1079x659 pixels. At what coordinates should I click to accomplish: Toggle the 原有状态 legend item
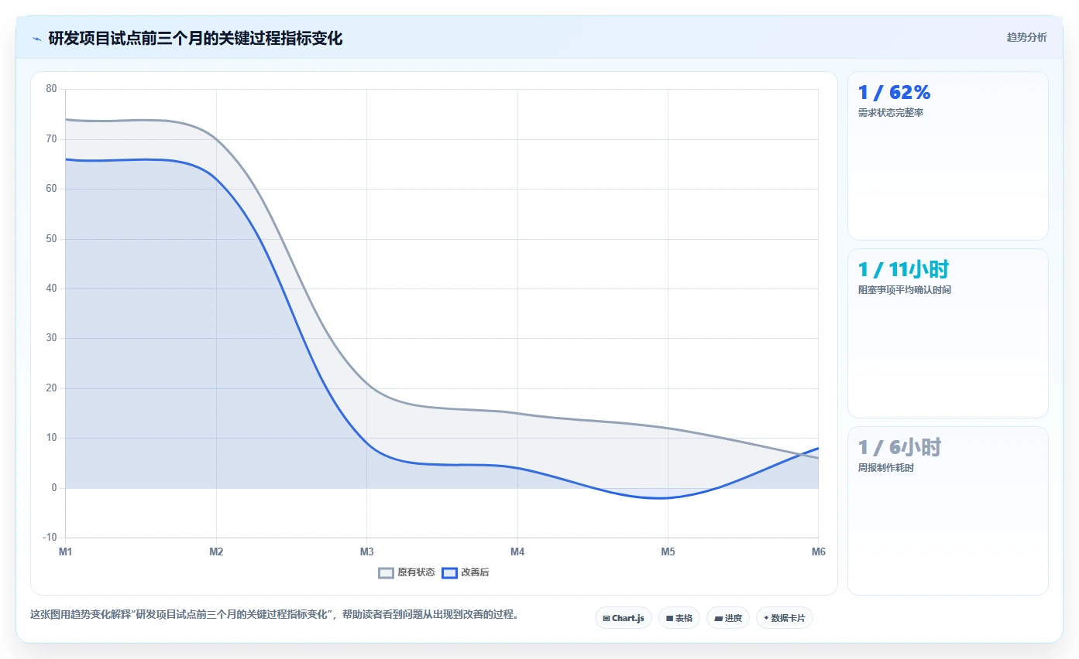[x=407, y=572]
